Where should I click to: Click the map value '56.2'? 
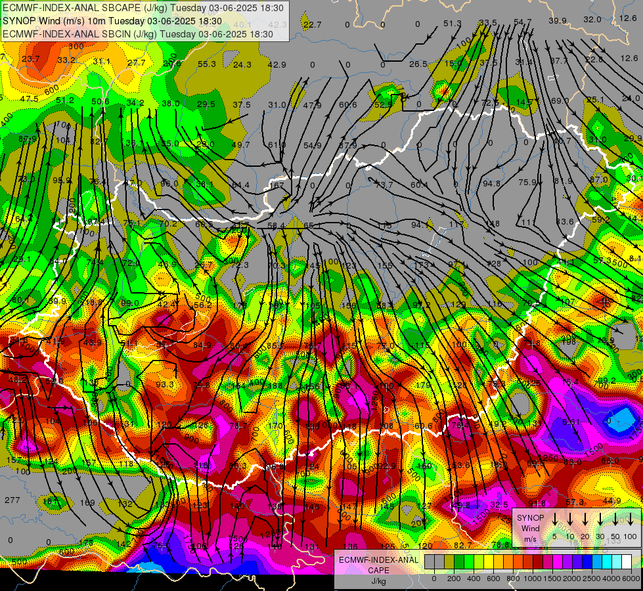[x=203, y=305]
